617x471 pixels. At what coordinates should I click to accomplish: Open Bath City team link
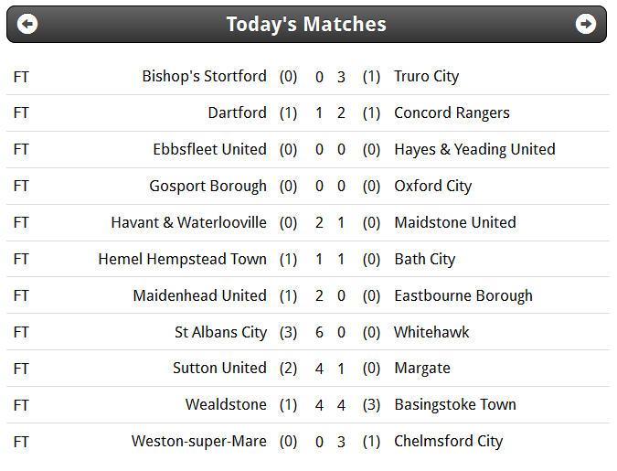tap(424, 259)
